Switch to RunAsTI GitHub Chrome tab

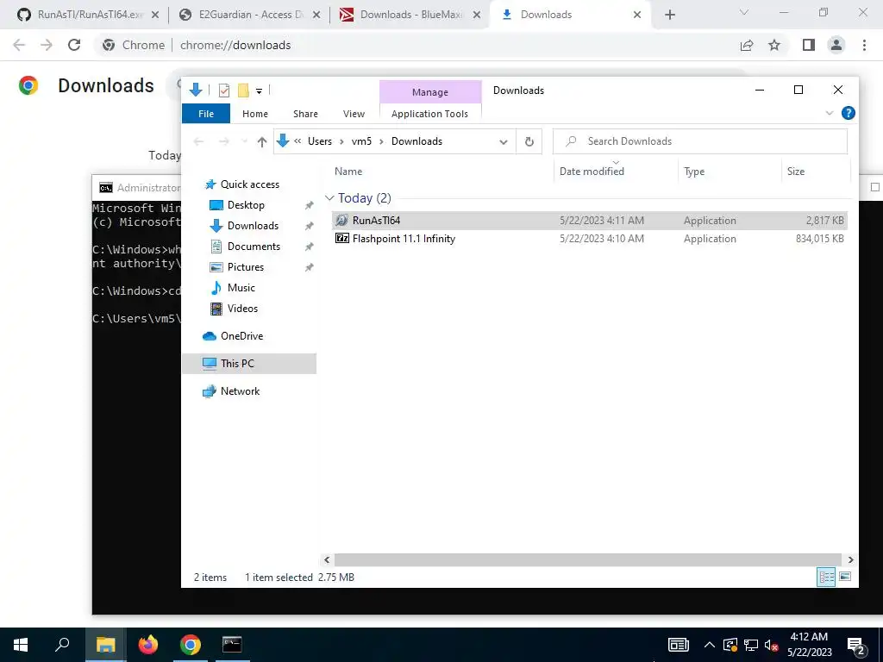point(89,15)
